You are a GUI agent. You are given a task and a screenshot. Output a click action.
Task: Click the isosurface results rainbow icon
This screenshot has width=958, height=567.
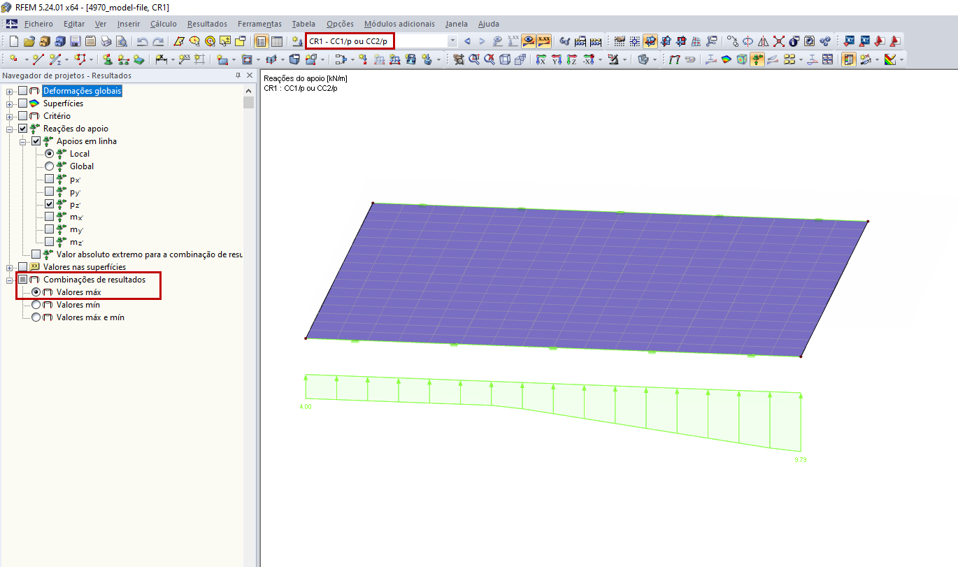click(726, 59)
